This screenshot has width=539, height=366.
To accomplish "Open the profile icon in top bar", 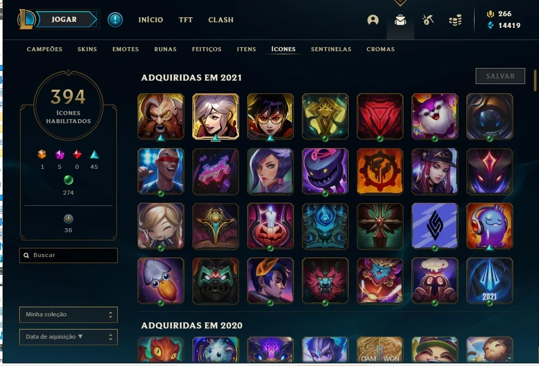I will coord(373,20).
